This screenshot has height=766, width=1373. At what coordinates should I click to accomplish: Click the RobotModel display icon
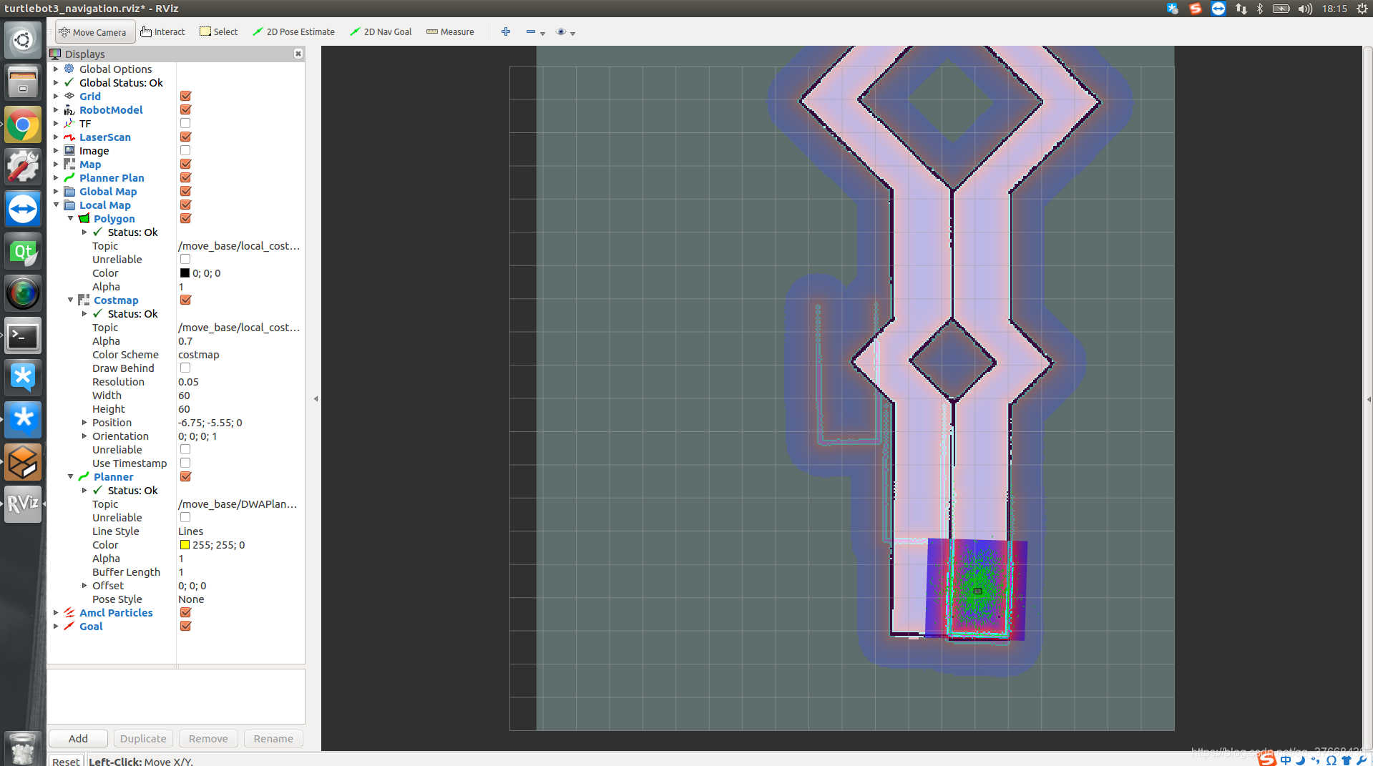[69, 109]
